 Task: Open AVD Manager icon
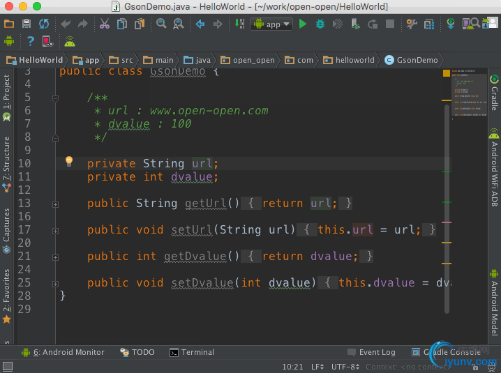(468, 24)
